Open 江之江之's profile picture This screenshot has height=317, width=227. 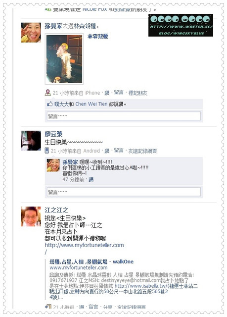(x=31, y=216)
